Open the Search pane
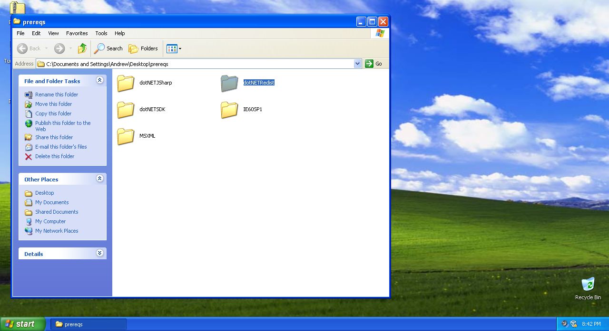 108,48
